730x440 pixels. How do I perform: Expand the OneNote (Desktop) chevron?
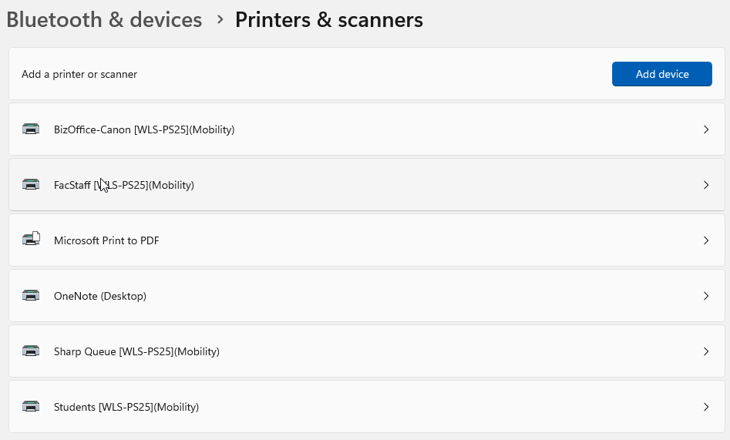point(706,296)
